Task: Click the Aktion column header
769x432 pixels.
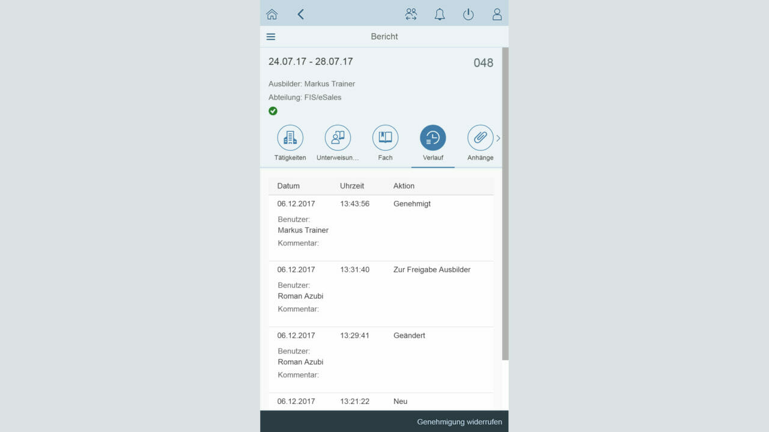Action: [404, 186]
